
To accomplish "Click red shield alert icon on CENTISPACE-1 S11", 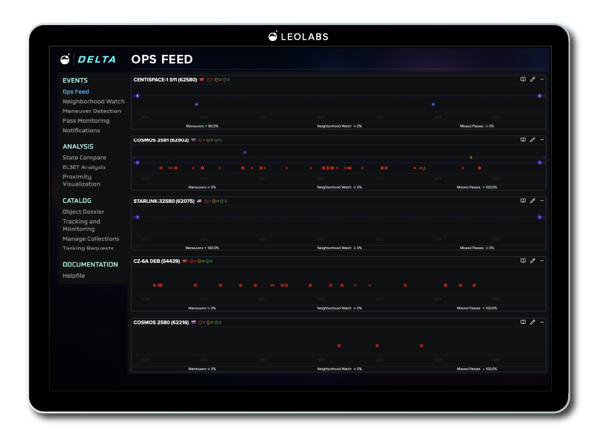I will pos(208,80).
